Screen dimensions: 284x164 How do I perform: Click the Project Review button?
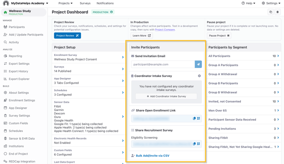tap(67, 36)
